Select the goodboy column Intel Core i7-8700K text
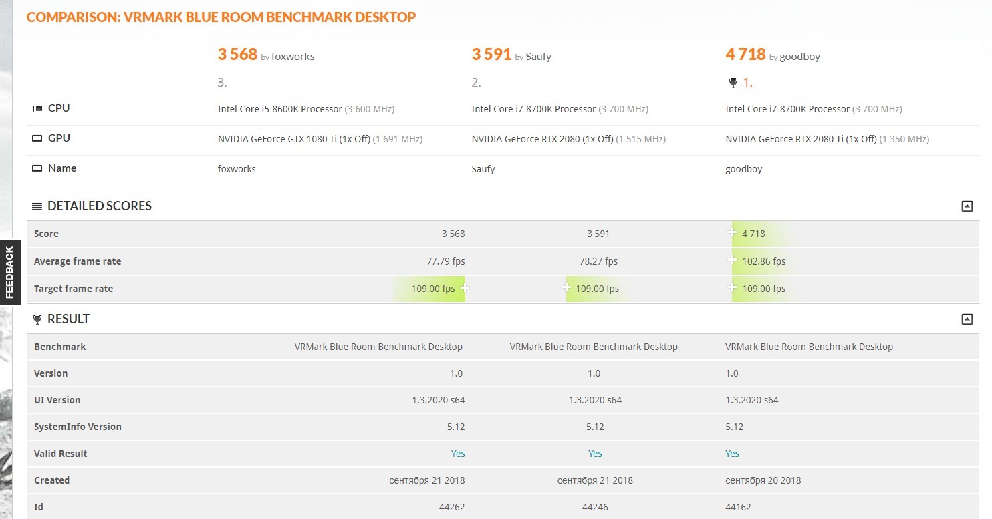Image resolution: width=992 pixels, height=519 pixels. [787, 109]
